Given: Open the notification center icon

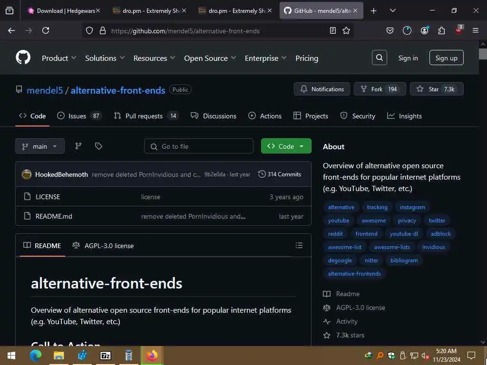Looking at the screenshot, I should click(x=471, y=355).
